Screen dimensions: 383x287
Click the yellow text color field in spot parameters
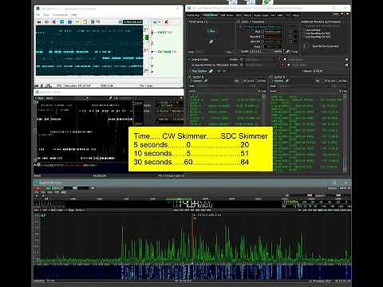273,32
